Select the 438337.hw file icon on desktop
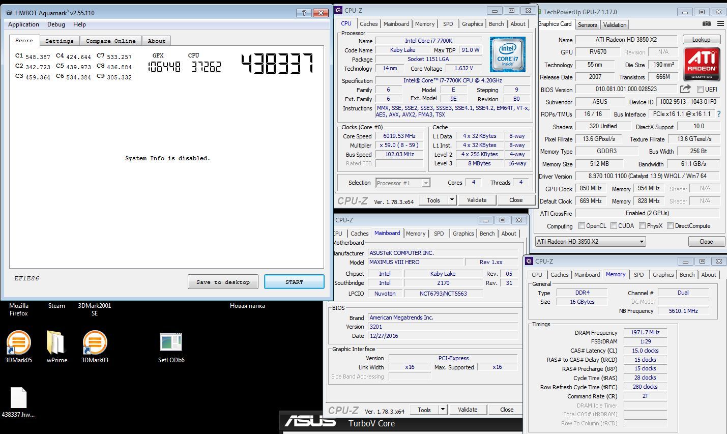Screen dimensions: 727x434 click(18, 397)
